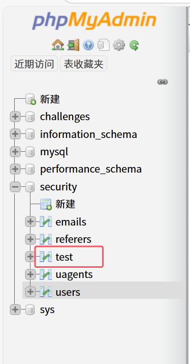Click the chain link icon
This screenshot has height=364, width=190.
pos(163,82)
